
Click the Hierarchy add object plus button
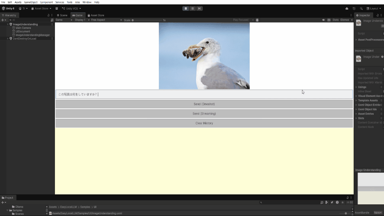coord(4,20)
